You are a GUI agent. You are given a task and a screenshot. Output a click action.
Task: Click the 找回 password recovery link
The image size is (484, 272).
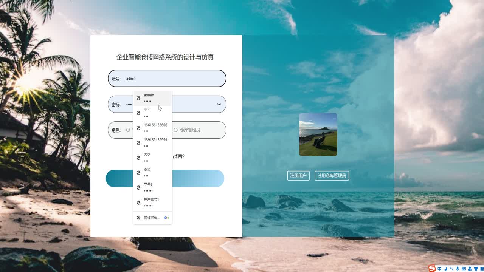(x=178, y=156)
